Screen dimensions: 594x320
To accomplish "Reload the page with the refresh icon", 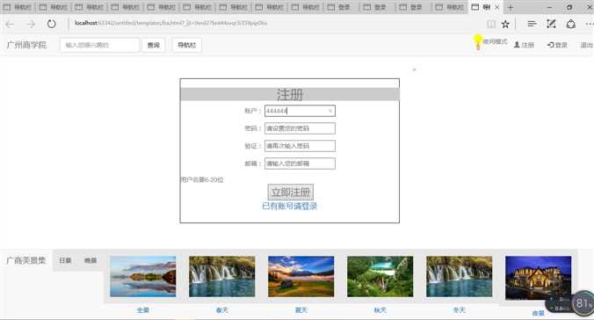I will 52,24.
